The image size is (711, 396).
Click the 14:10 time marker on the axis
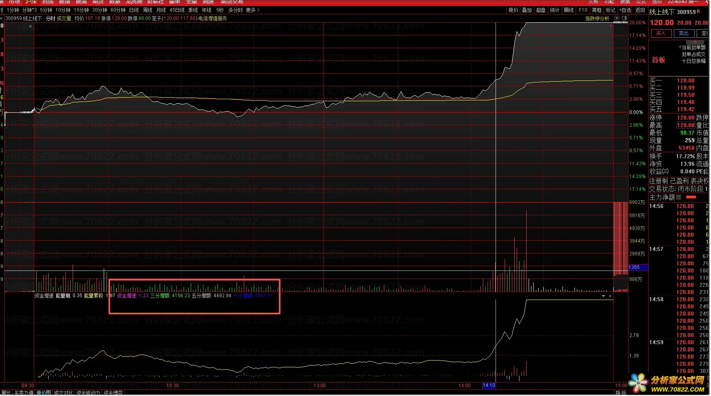[489, 386]
